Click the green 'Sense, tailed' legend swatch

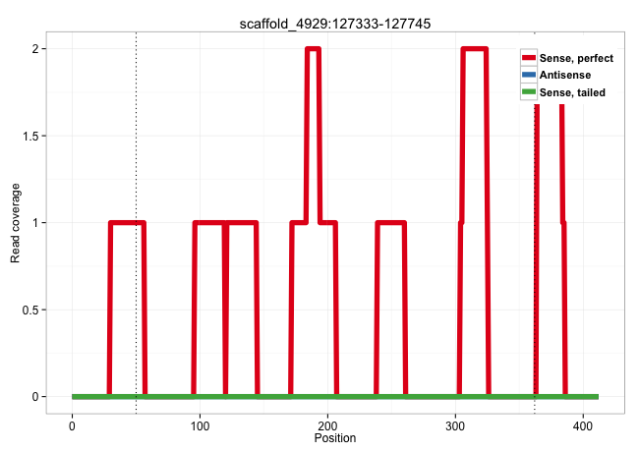pos(529,91)
